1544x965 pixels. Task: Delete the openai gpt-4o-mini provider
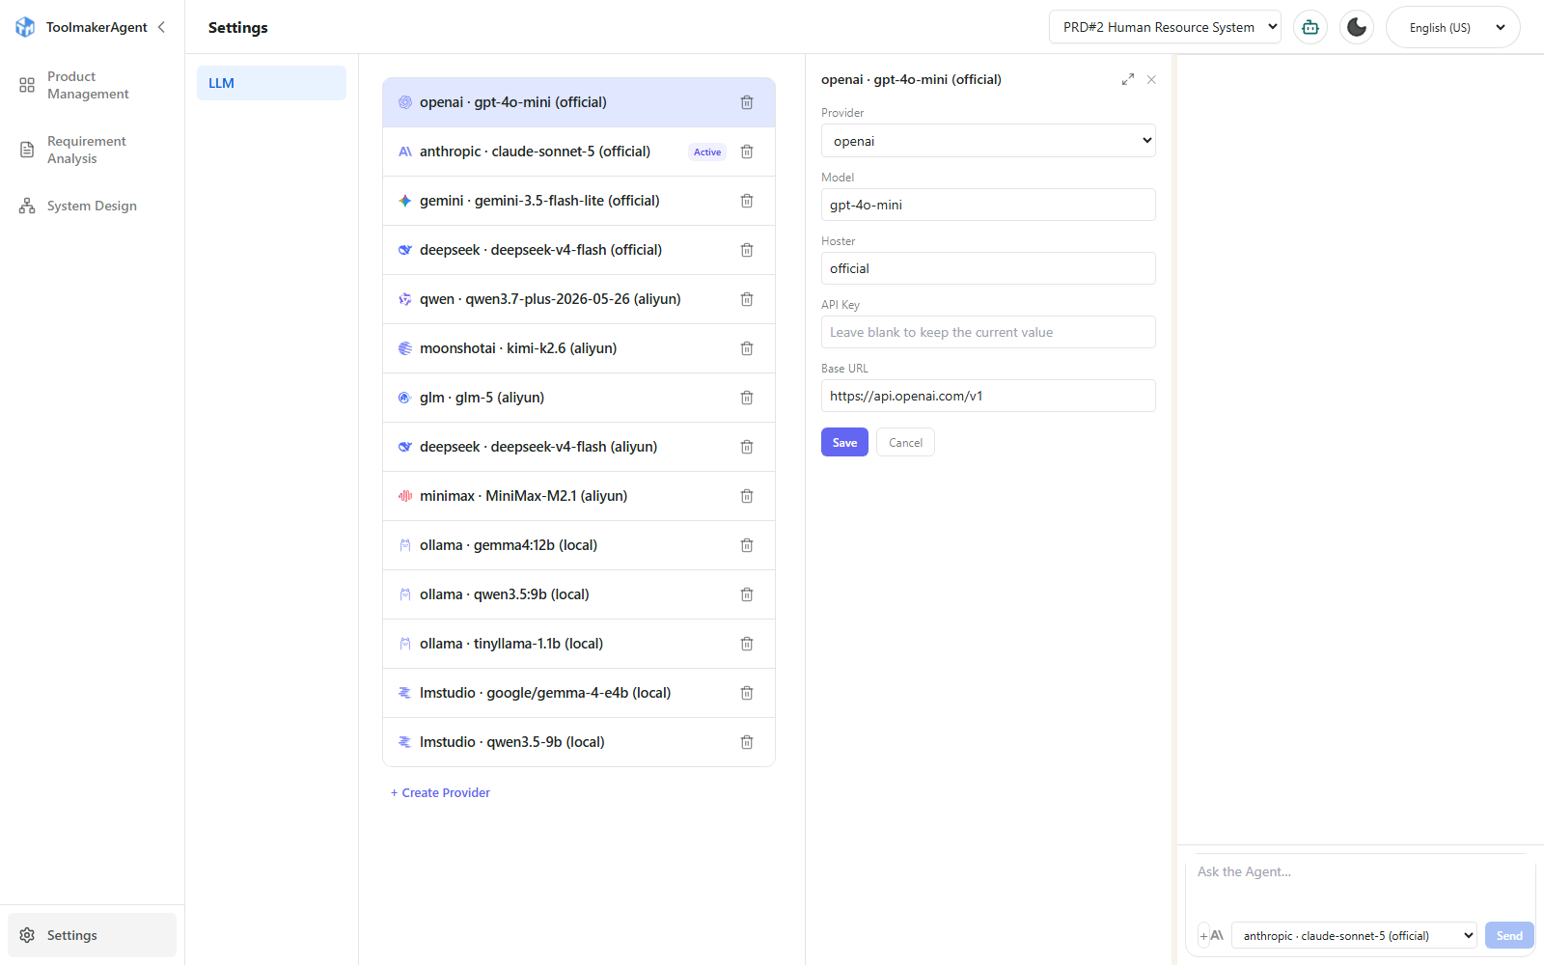747,102
